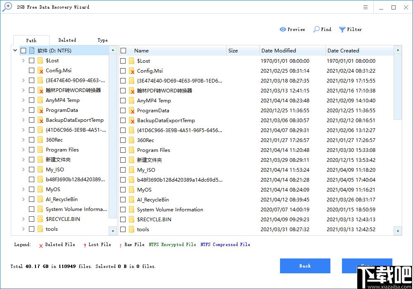Expand the My_ISO folder in tree

(24, 170)
